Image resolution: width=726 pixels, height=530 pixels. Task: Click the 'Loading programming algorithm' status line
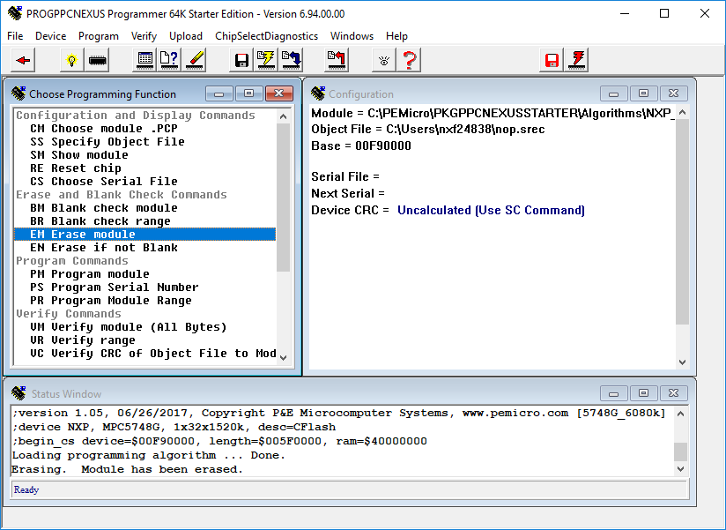(x=149, y=455)
